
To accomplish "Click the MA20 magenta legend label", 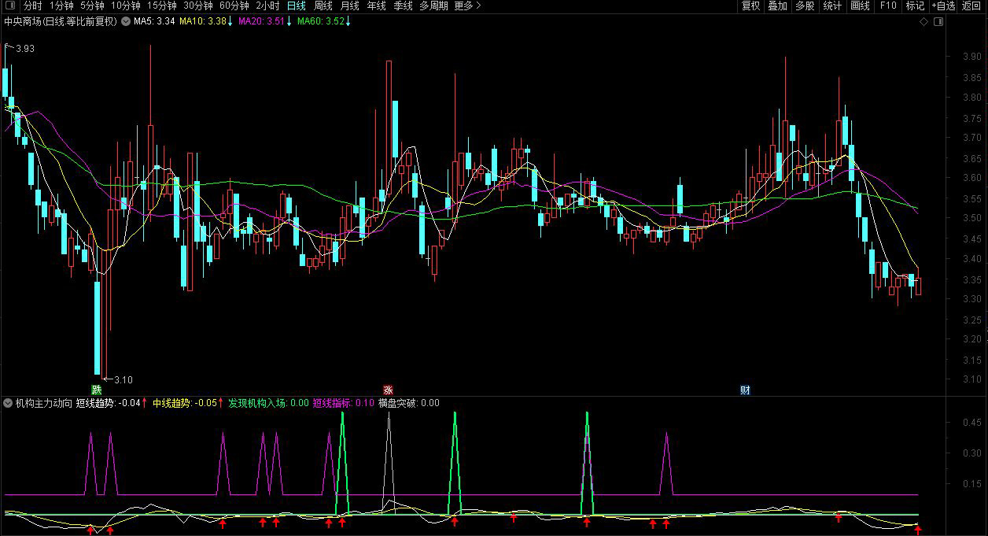I will pyautogui.click(x=260, y=21).
